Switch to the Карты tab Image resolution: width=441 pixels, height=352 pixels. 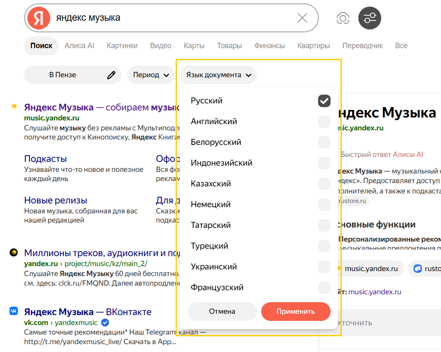coord(194,46)
